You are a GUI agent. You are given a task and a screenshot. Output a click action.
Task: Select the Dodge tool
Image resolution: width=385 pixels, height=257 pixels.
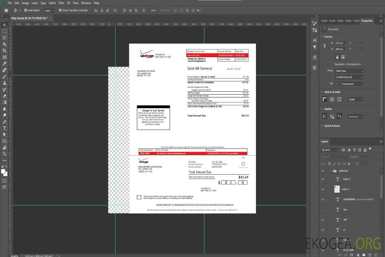coord(4,115)
